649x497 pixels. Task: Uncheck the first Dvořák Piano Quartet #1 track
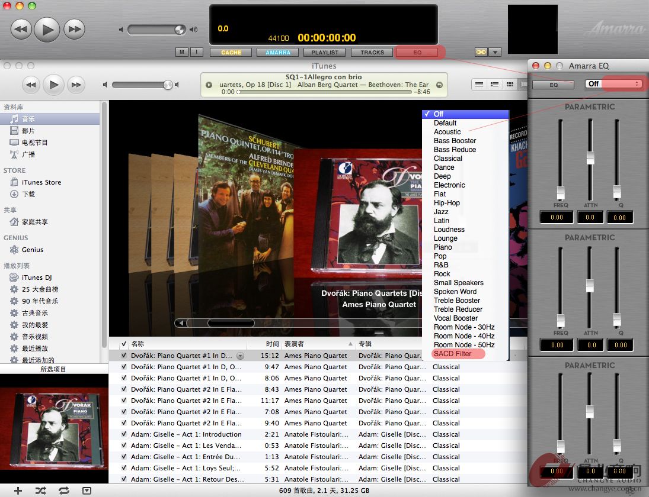[x=124, y=355]
